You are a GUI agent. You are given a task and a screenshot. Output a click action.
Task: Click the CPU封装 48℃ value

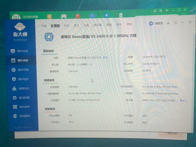click(145, 122)
